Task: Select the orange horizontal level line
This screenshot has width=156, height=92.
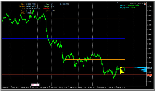Action: coord(95,59)
